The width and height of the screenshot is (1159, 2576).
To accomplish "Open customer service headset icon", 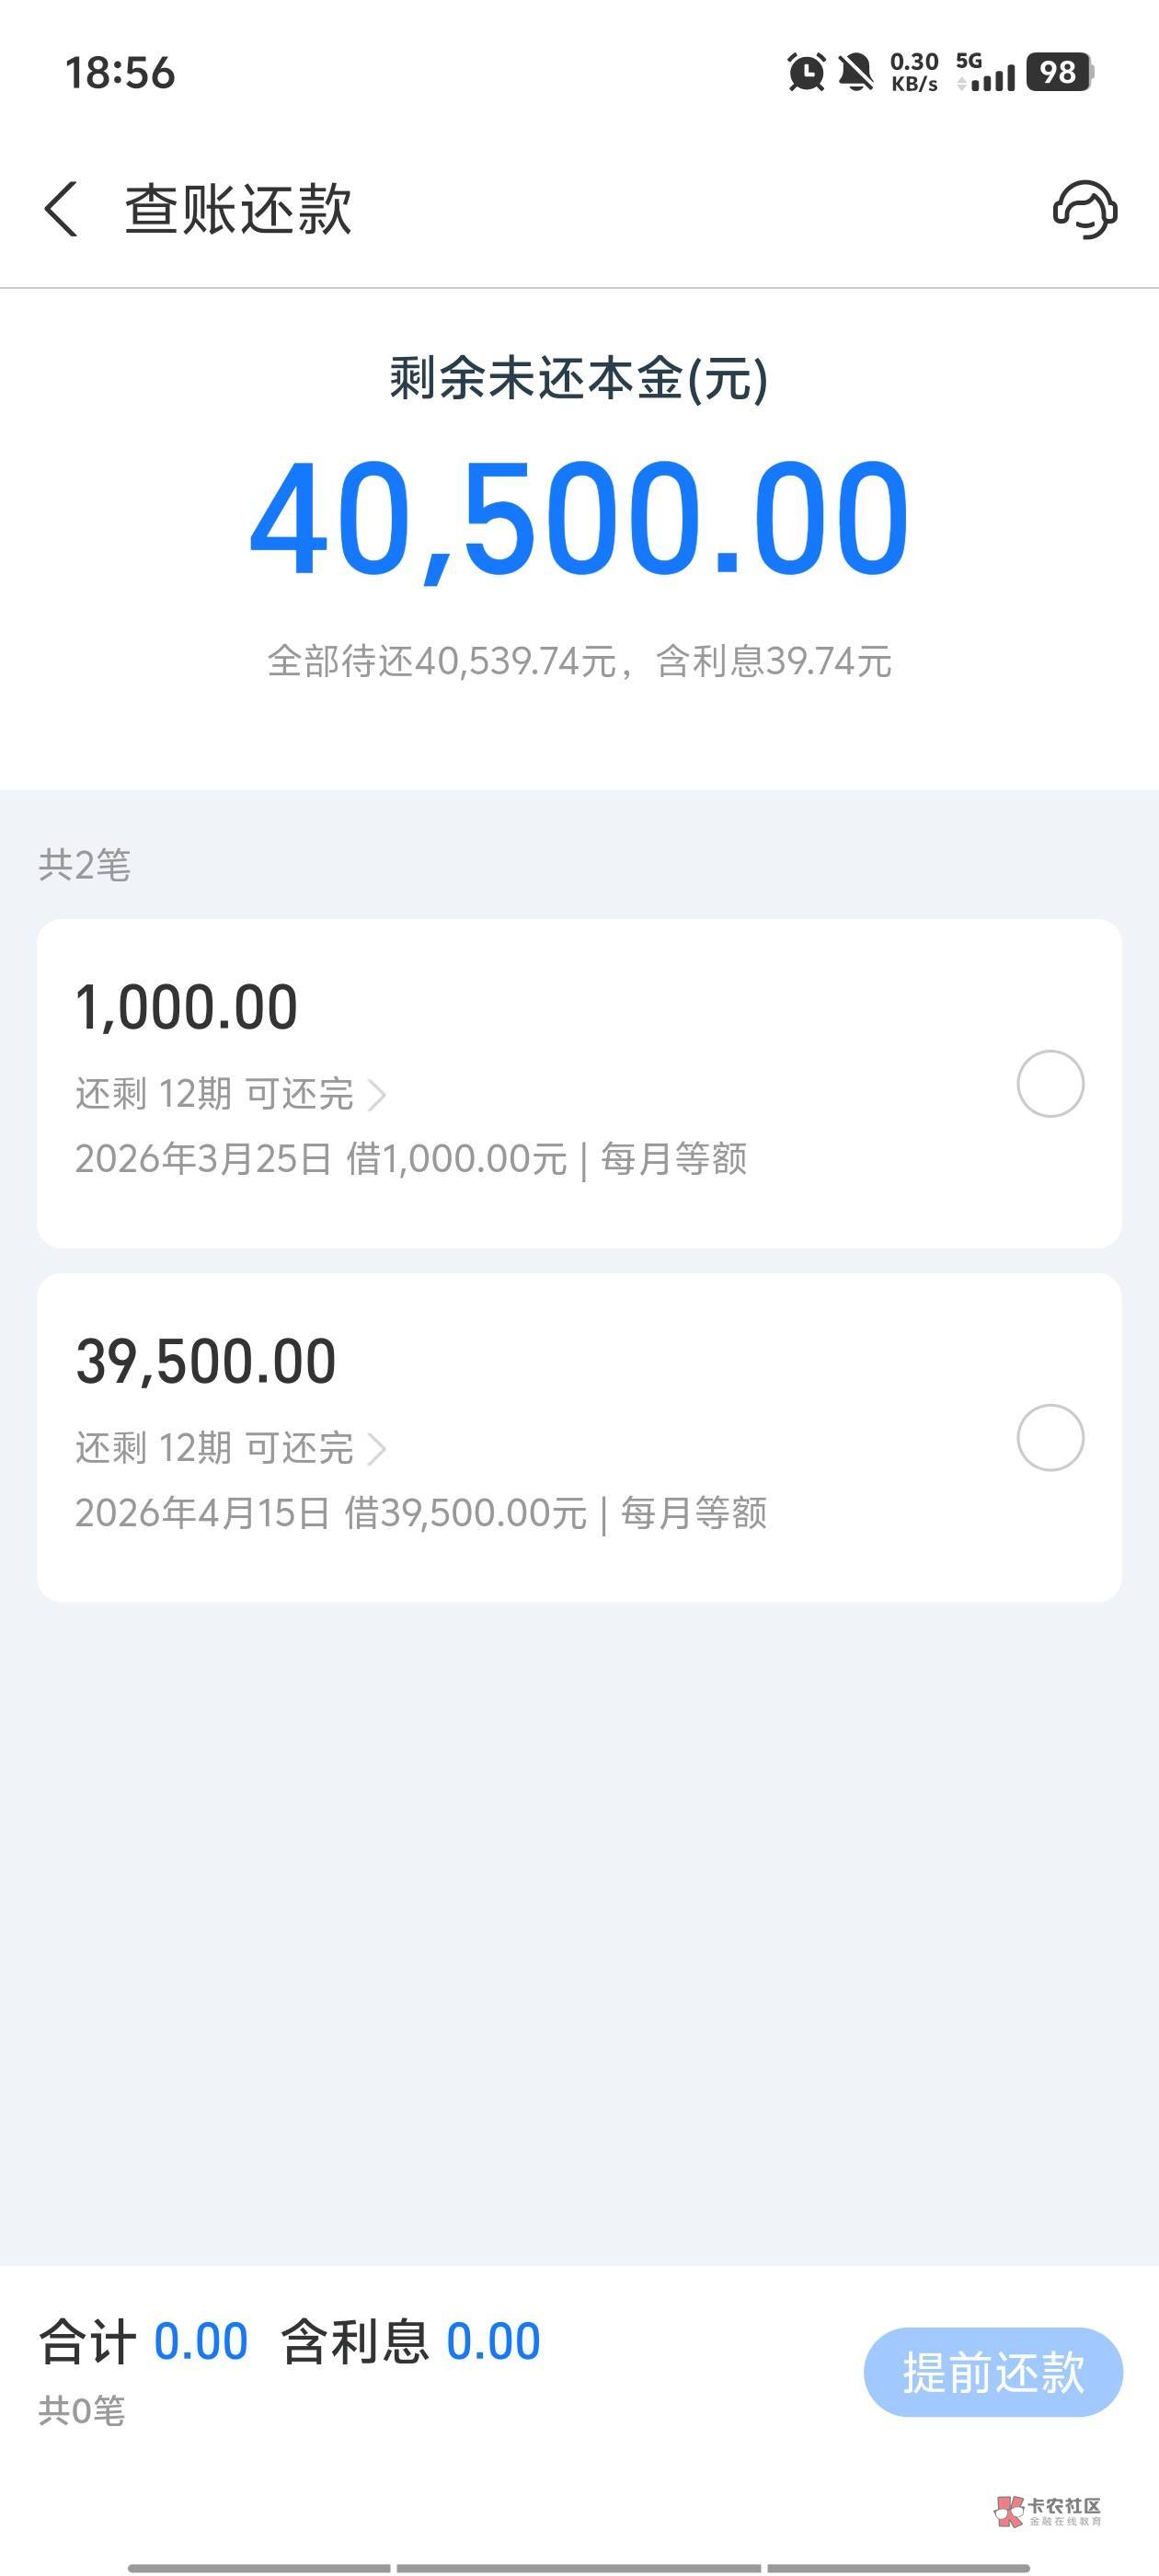I will (1084, 209).
